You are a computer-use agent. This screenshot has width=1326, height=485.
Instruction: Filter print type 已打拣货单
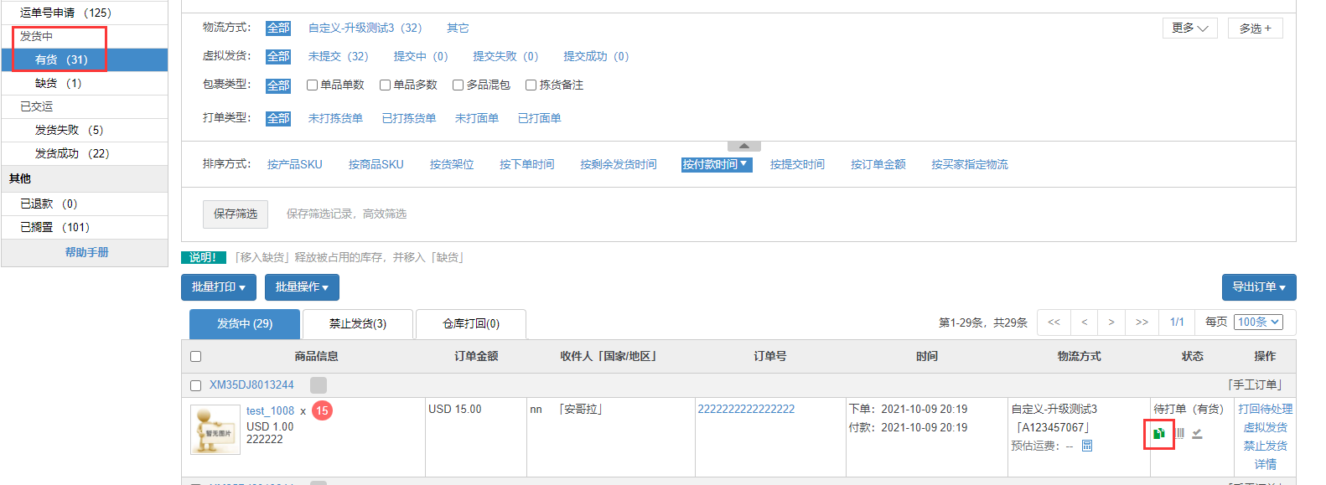click(409, 118)
